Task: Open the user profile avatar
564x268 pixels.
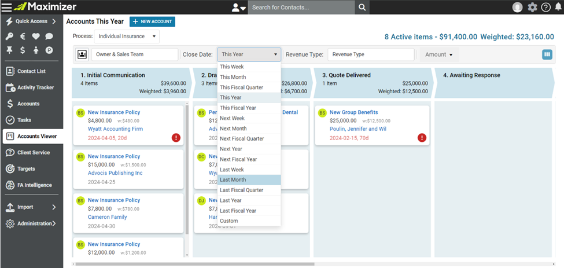Action: point(517,7)
